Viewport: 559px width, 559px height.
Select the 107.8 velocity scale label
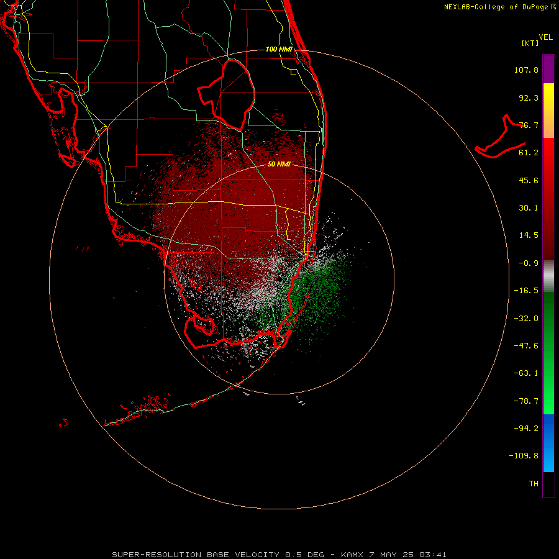pyautogui.click(x=526, y=70)
